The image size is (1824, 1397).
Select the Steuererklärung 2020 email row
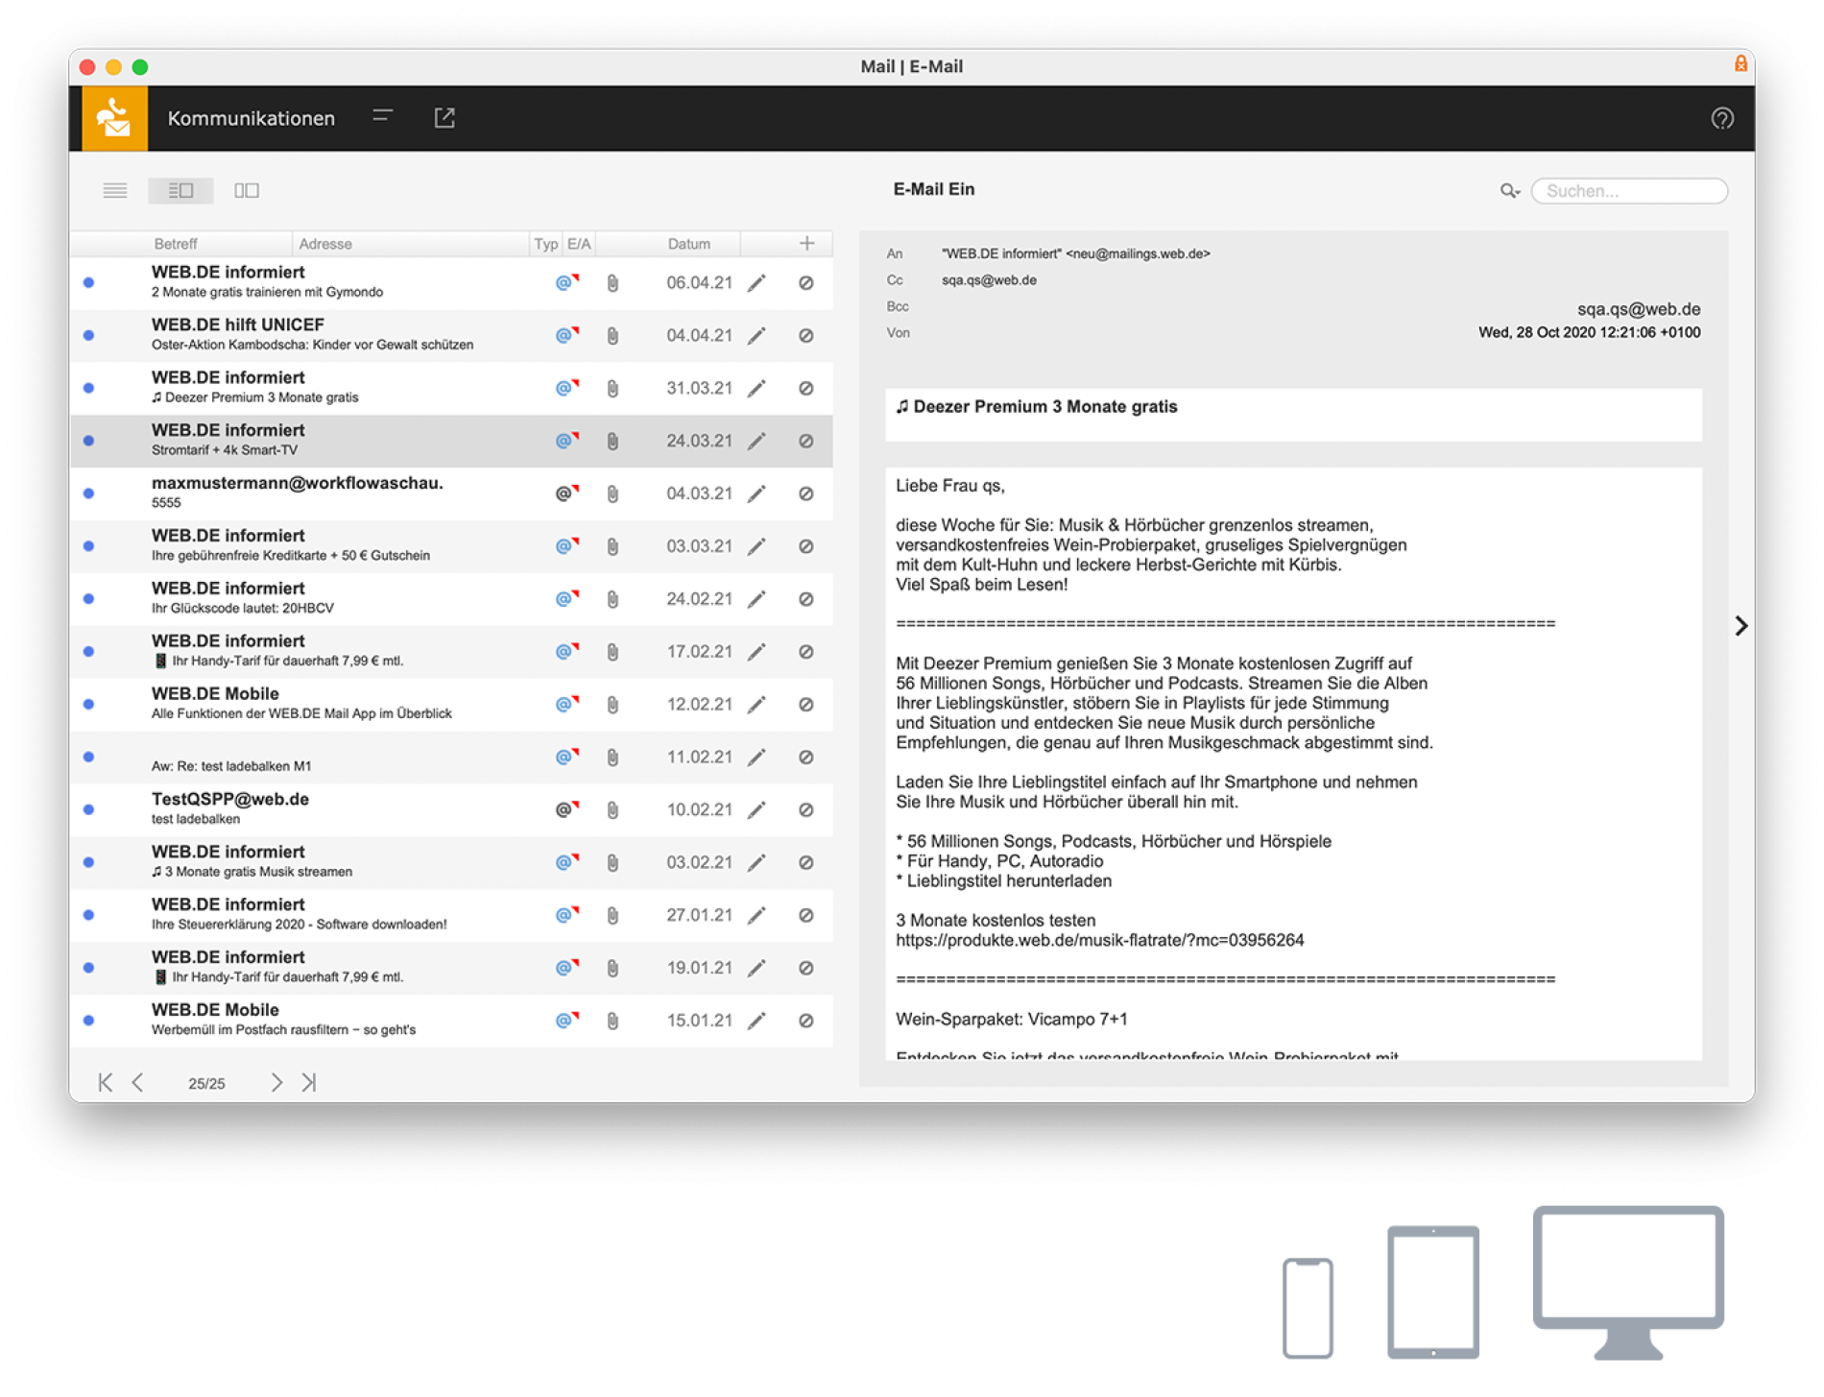(x=451, y=916)
